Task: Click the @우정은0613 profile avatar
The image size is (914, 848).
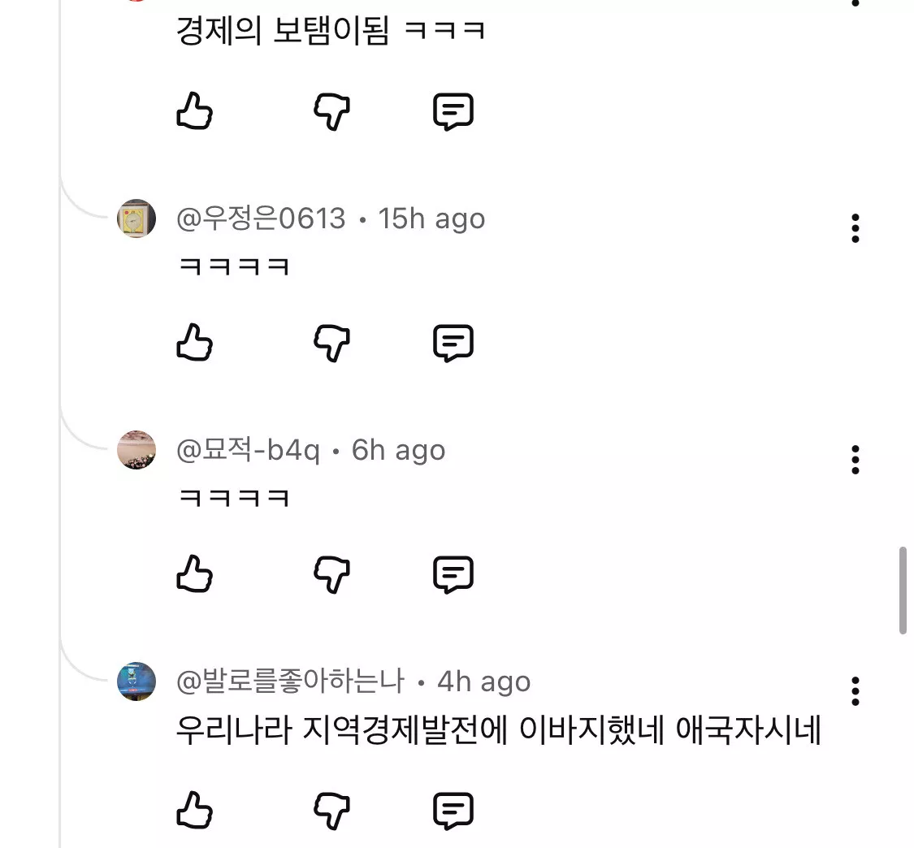Action: click(x=136, y=218)
